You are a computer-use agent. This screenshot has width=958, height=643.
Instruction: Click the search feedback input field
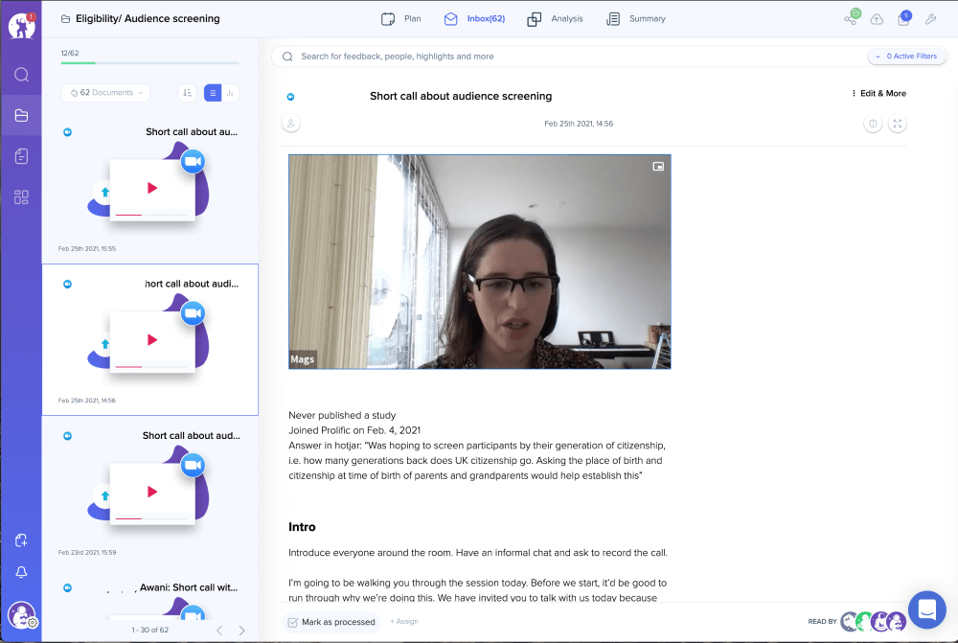[x=568, y=57]
